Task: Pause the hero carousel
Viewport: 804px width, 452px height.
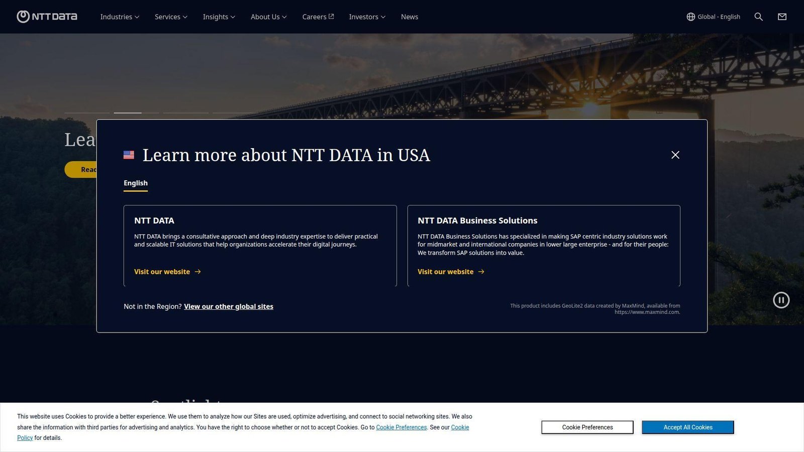Action: pyautogui.click(x=781, y=300)
